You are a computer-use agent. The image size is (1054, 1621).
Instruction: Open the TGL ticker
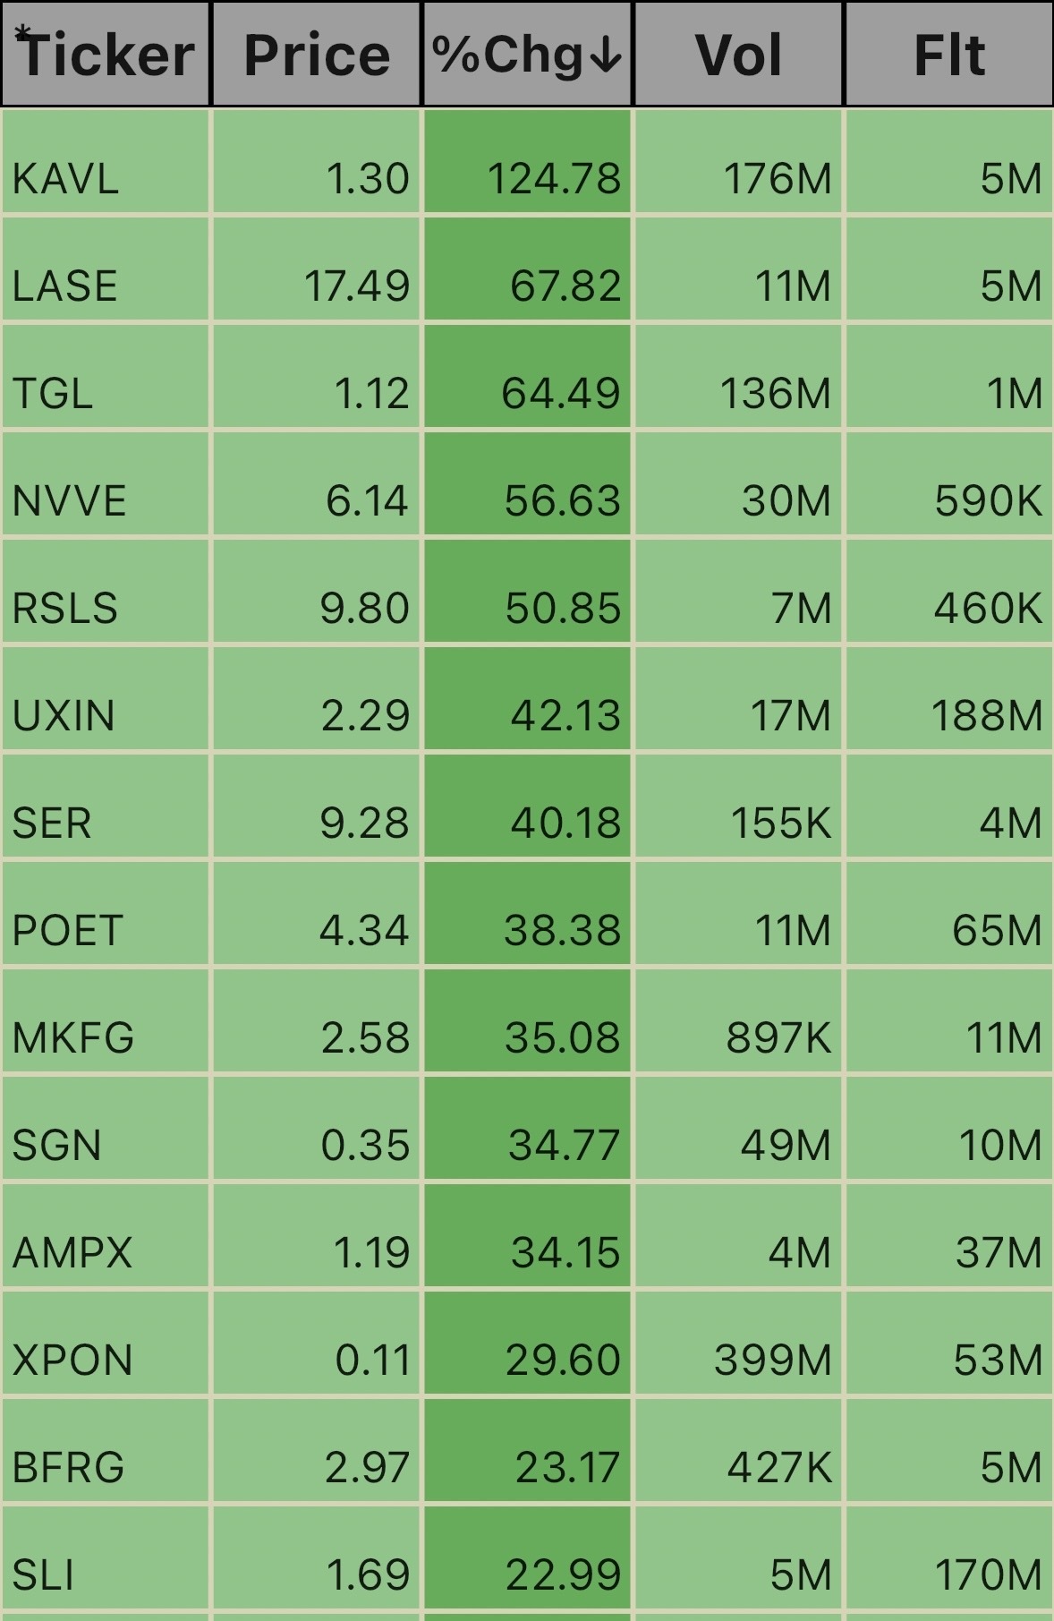53,393
